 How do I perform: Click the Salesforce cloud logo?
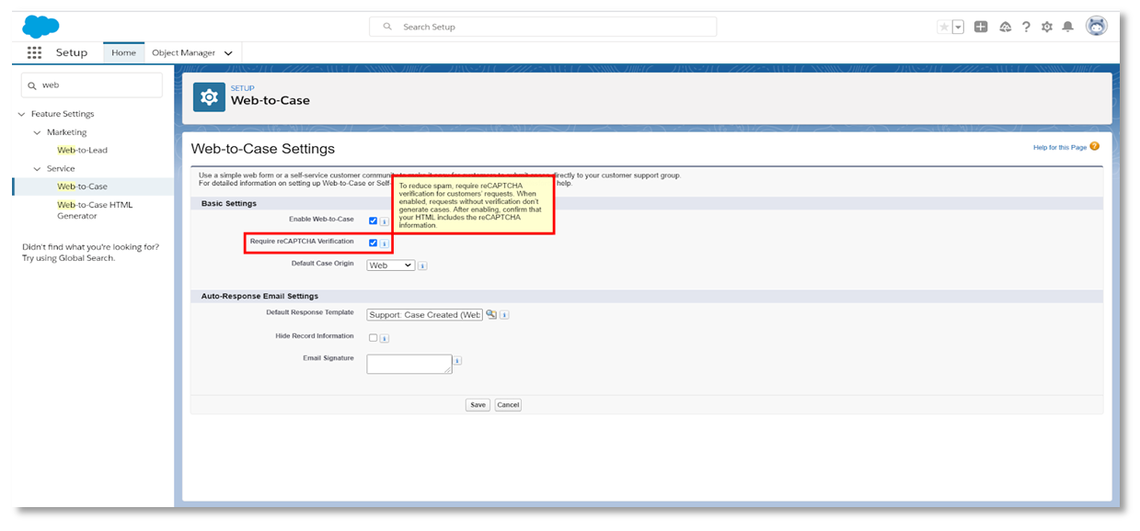[41, 27]
